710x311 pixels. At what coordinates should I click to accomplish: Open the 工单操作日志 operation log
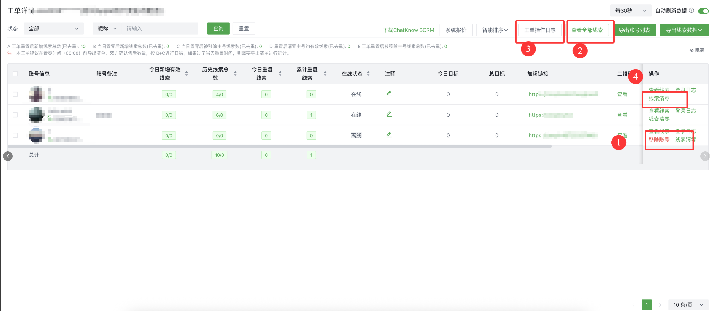tap(540, 30)
